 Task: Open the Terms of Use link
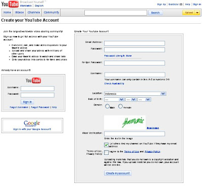[131, 152]
